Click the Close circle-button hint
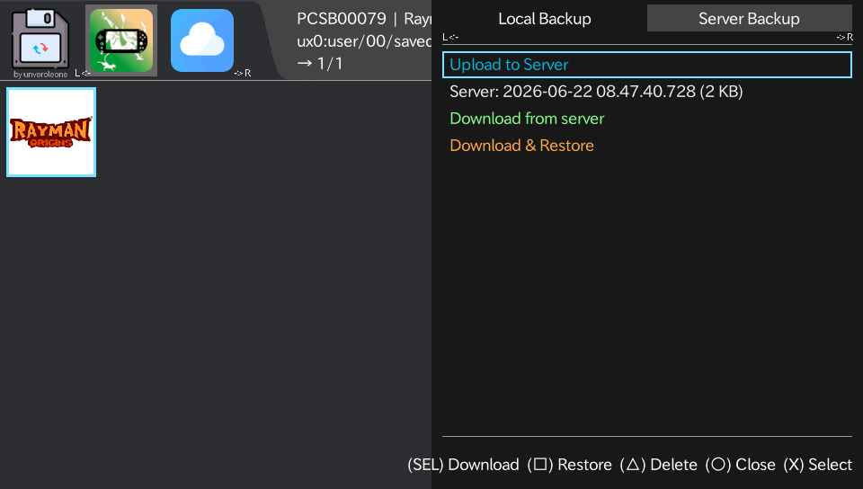 [x=740, y=465]
